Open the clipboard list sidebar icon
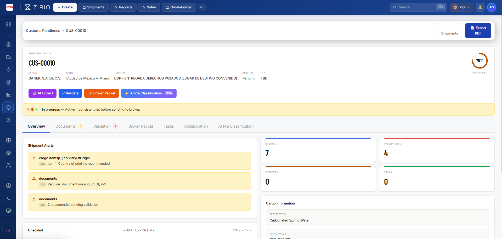 [x=8, y=45]
